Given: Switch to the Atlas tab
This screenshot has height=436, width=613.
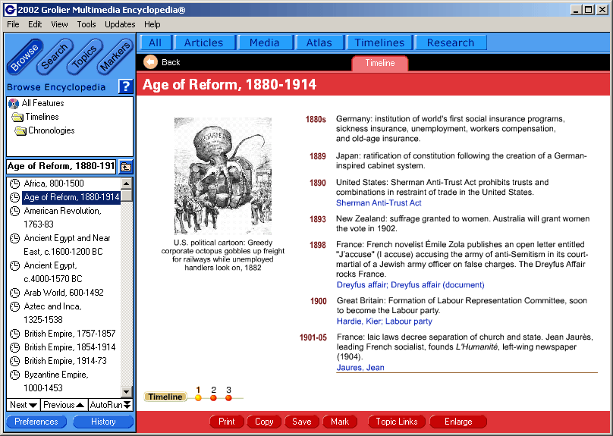Looking at the screenshot, I should (x=319, y=42).
